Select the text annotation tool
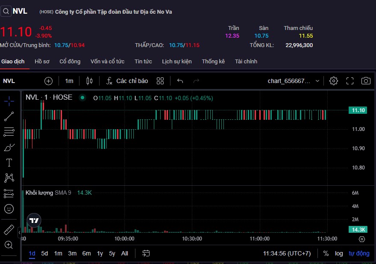376x264 pixels. 9,162
